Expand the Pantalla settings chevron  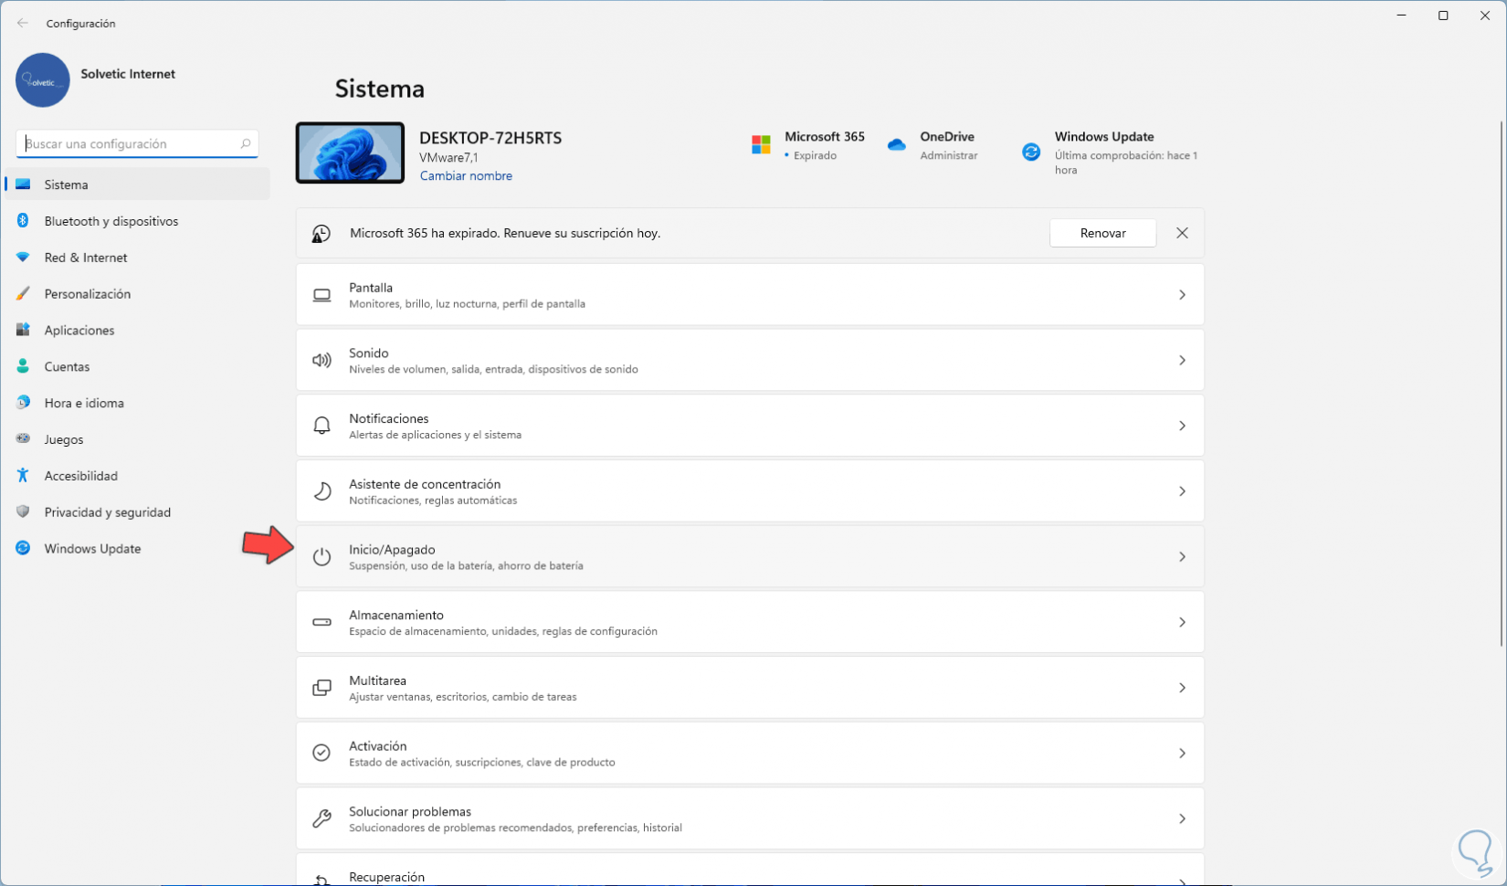click(1182, 295)
